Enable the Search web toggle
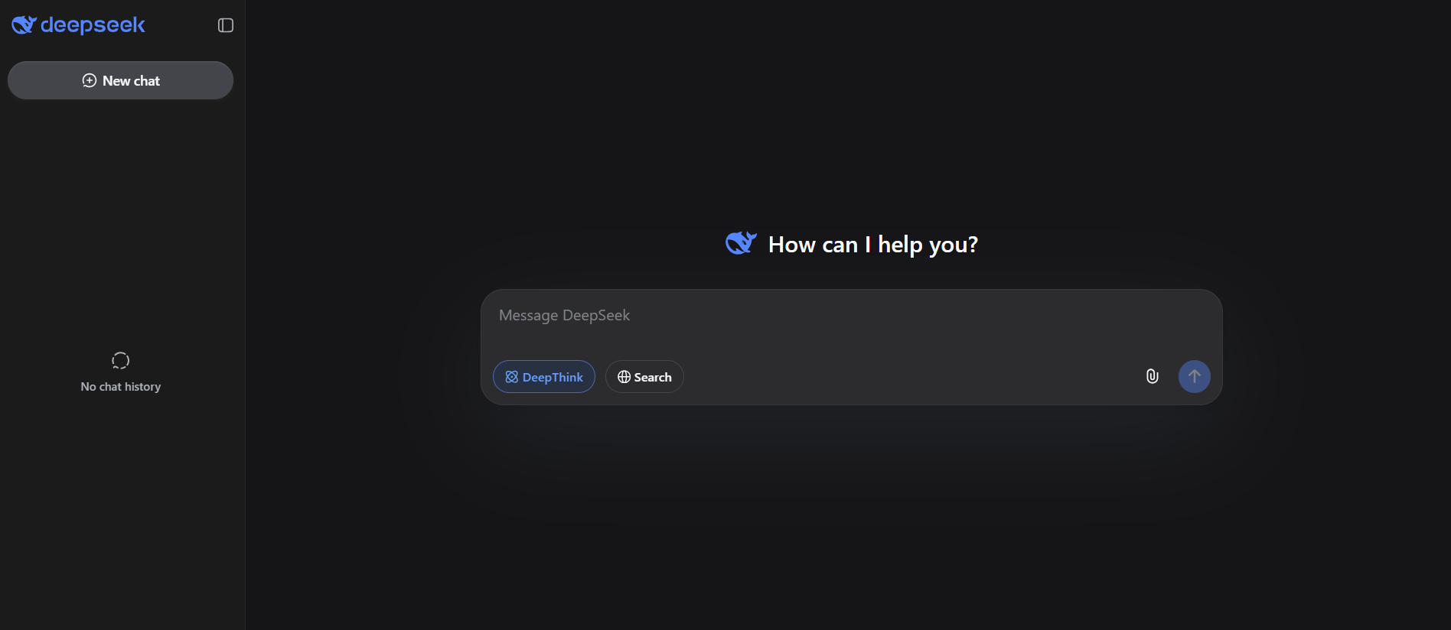 644,377
